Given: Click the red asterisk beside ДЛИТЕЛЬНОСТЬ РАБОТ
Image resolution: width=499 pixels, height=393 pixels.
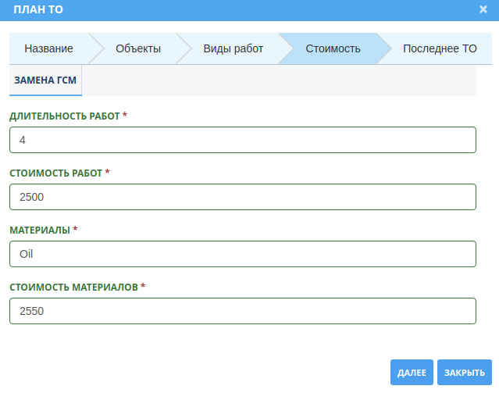Looking at the screenshot, I should [x=125, y=116].
